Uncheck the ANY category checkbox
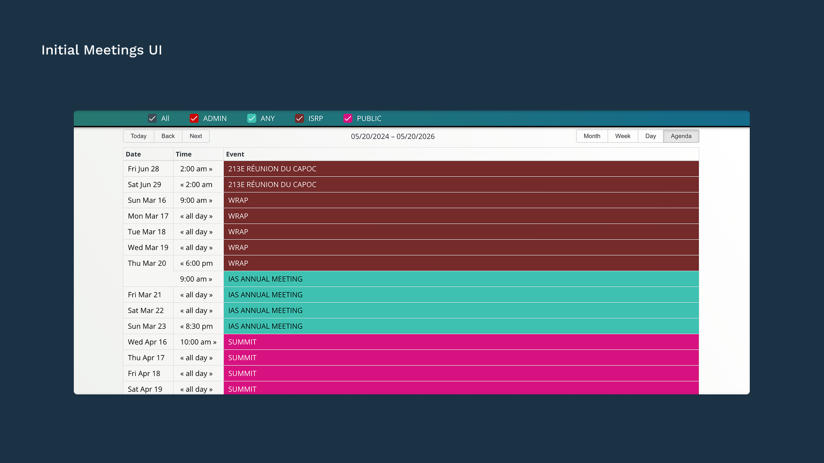This screenshot has width=824, height=463. pyautogui.click(x=251, y=118)
